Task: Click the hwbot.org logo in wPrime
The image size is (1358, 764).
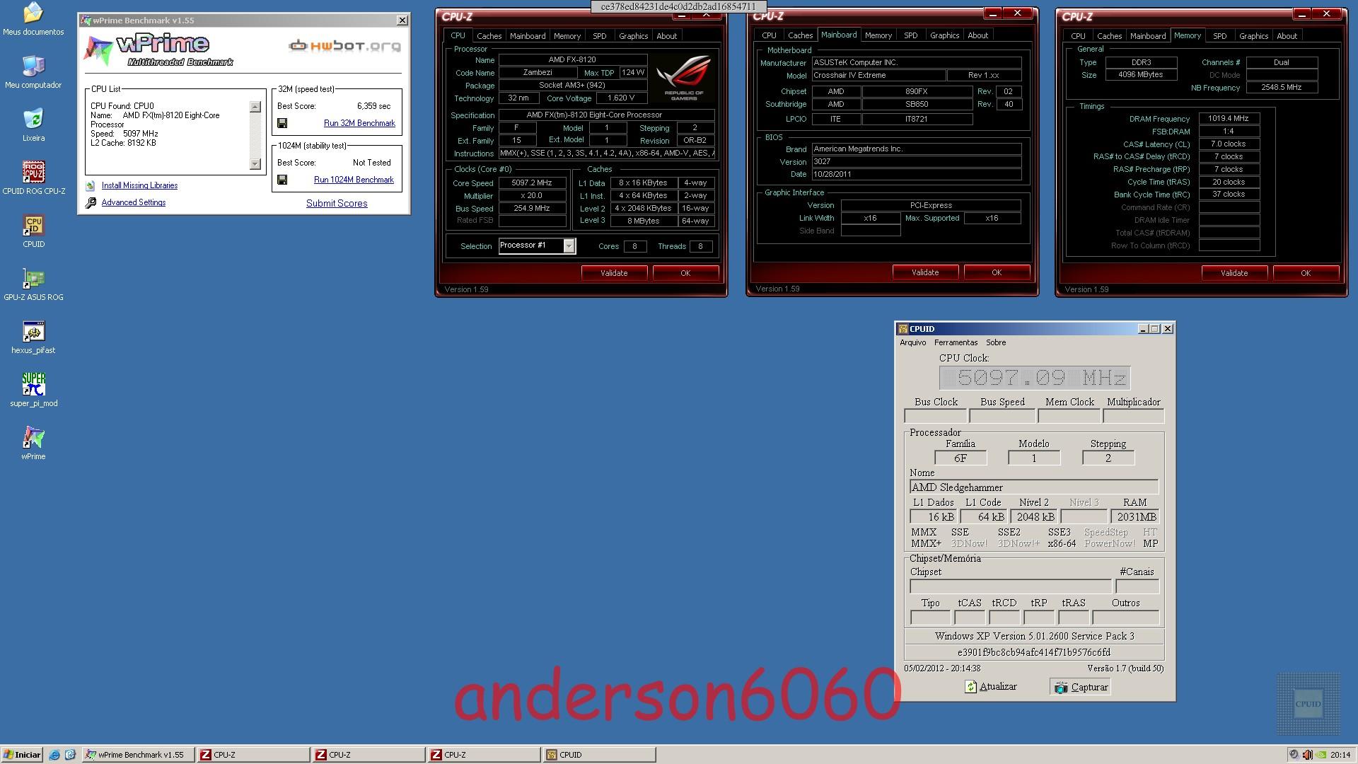Action: pos(344,46)
